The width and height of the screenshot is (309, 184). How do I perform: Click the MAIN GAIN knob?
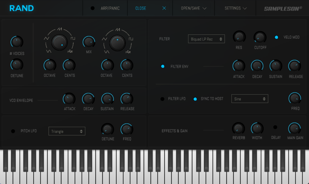294,128
